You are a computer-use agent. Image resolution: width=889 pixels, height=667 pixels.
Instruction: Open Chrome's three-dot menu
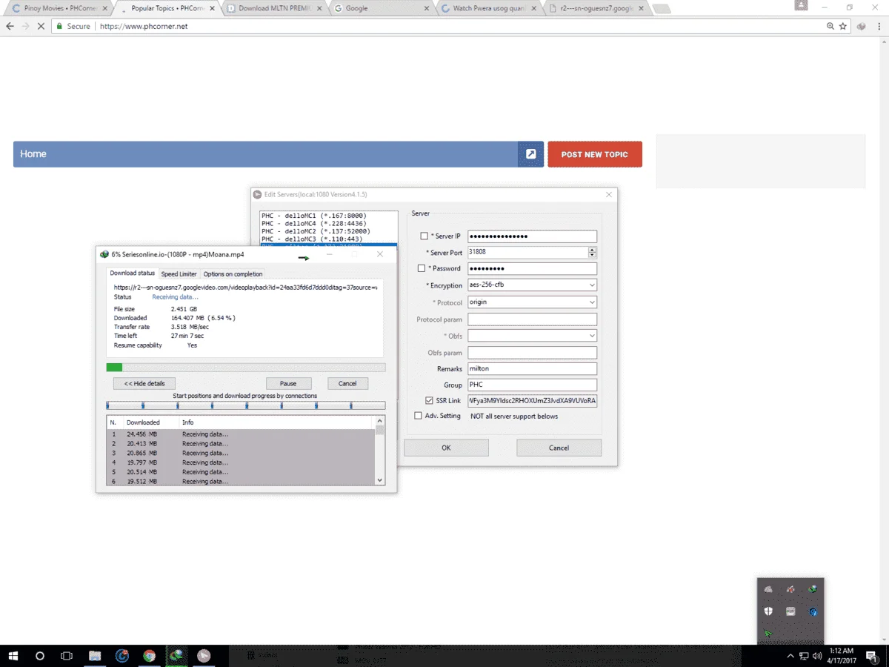click(879, 26)
